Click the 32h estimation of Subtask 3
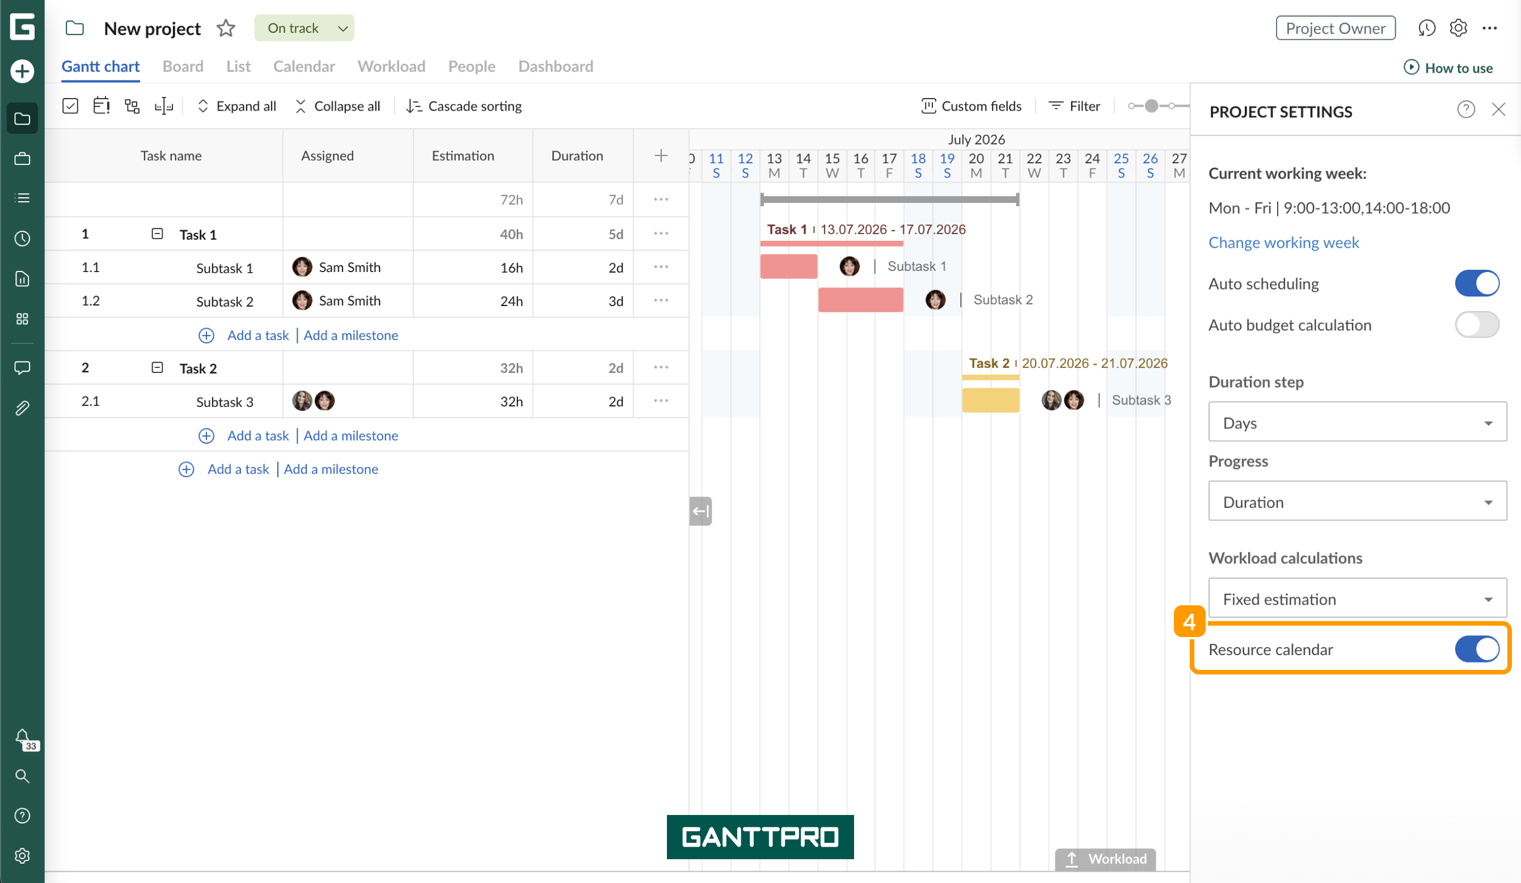The width and height of the screenshot is (1521, 883). [x=511, y=402]
